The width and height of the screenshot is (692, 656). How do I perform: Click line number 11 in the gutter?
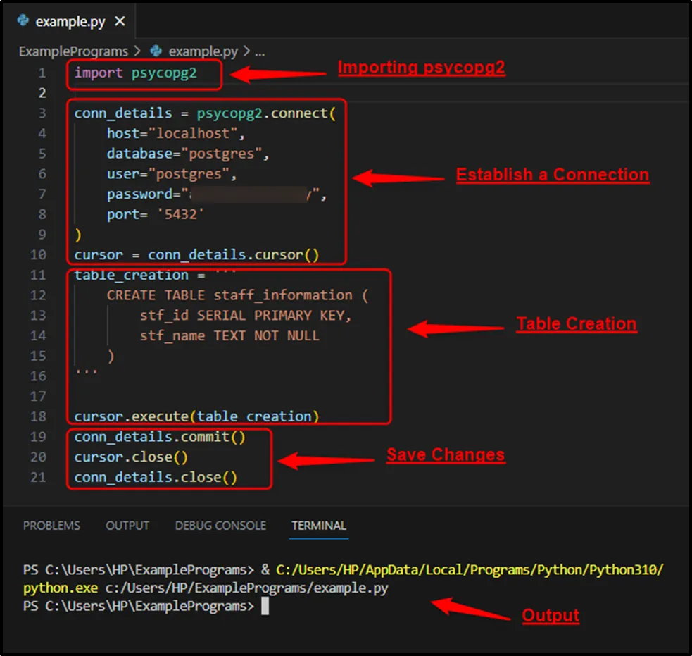[39, 275]
